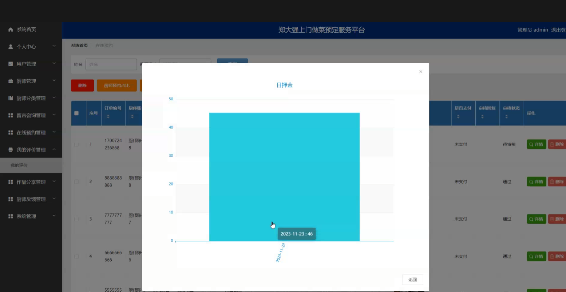The image size is (566, 292).
Task: Click 在线预约 in the breadcrumb
Action: pyautogui.click(x=104, y=45)
